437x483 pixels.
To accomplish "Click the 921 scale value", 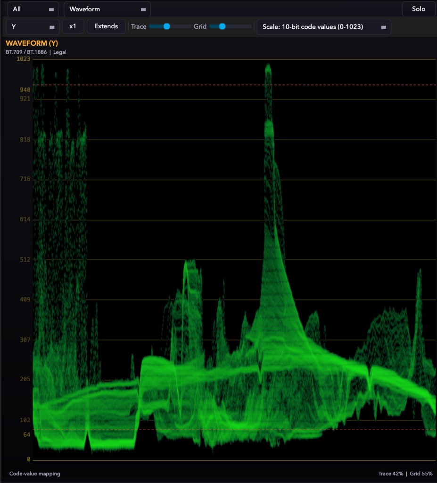I will 25,99.
